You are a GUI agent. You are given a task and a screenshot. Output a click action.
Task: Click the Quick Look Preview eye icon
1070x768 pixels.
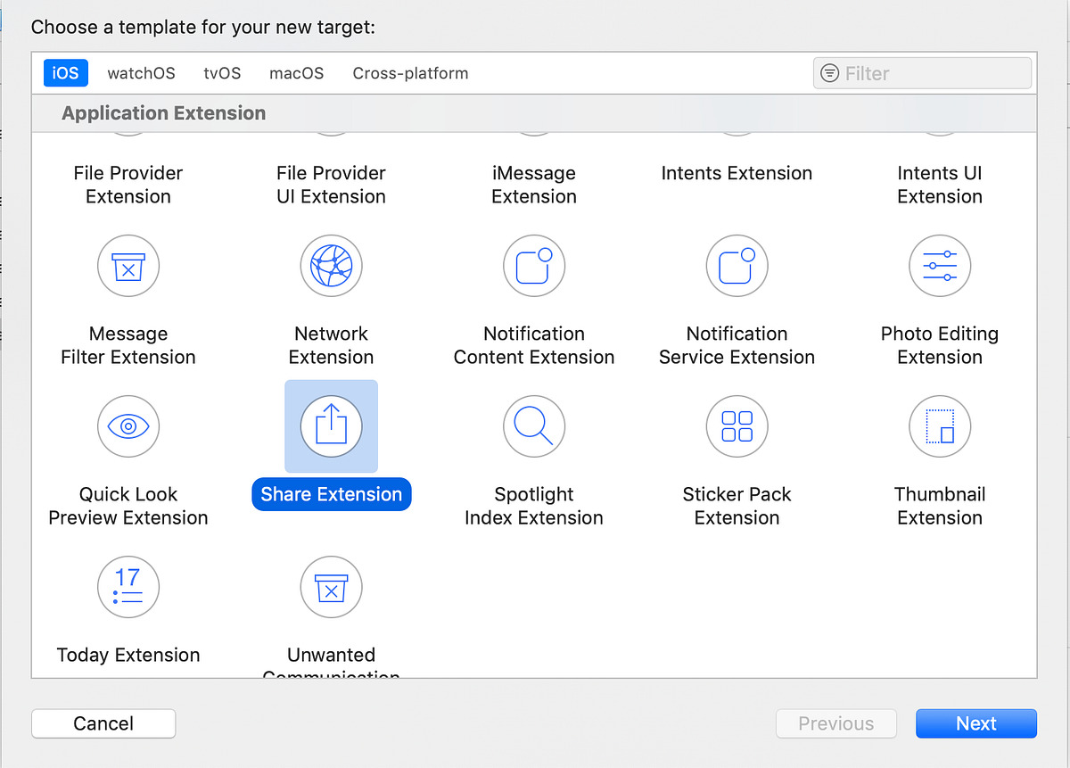coord(128,426)
